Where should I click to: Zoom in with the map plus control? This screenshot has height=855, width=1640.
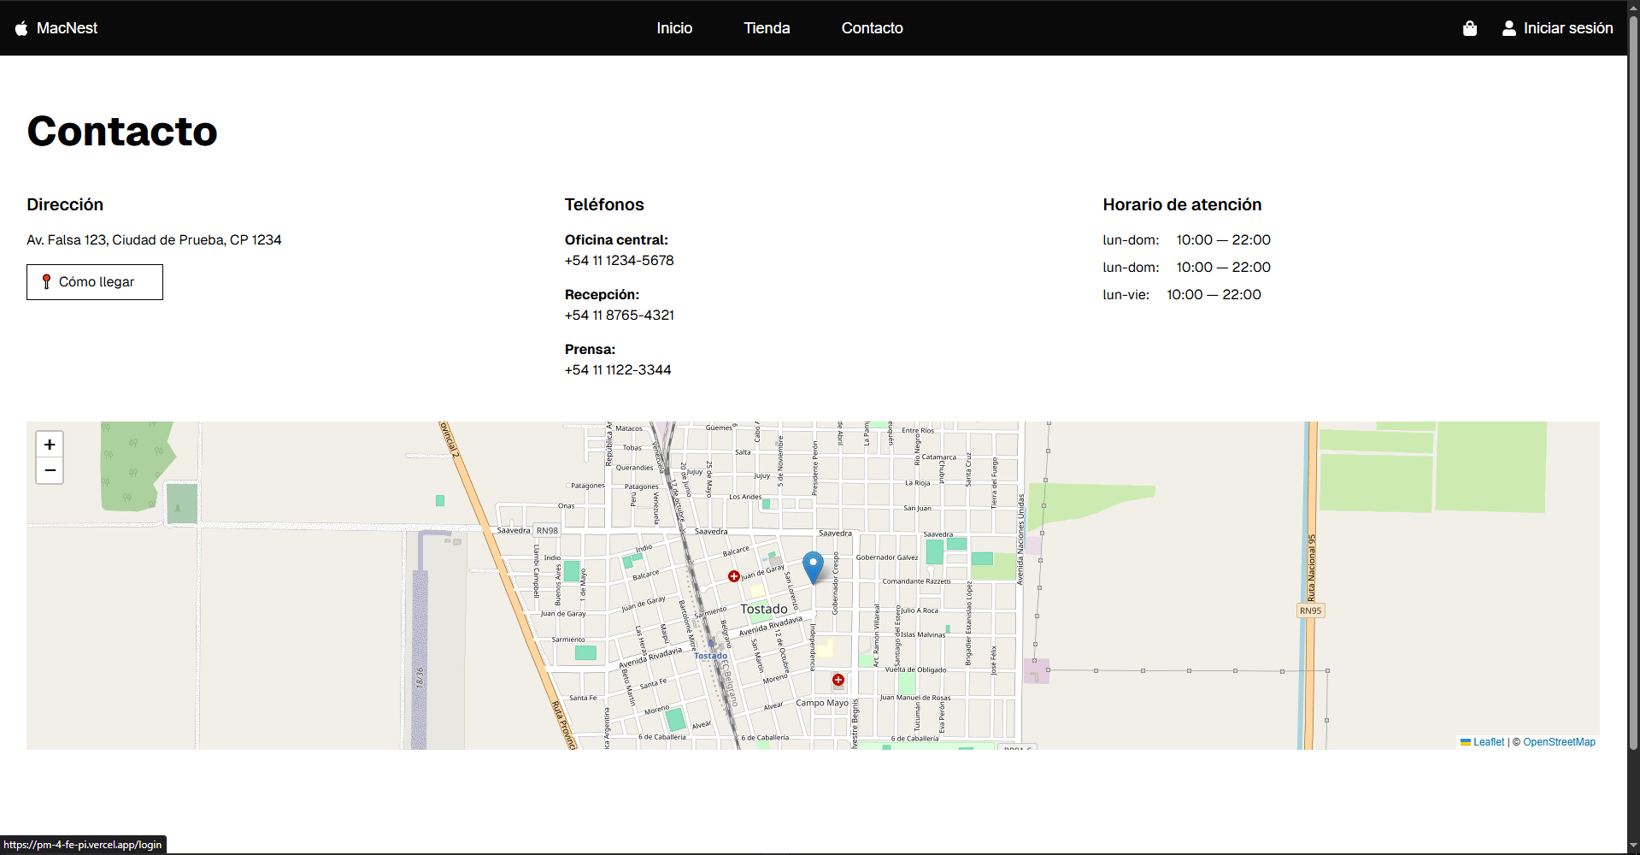(x=50, y=444)
